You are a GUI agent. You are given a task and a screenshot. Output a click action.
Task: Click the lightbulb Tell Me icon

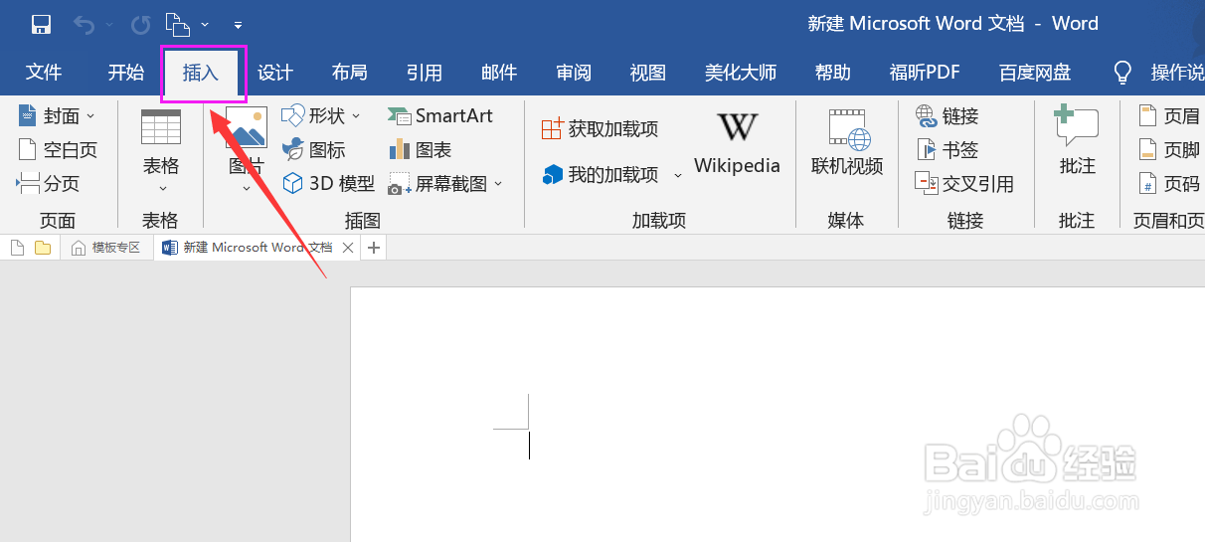[1122, 73]
